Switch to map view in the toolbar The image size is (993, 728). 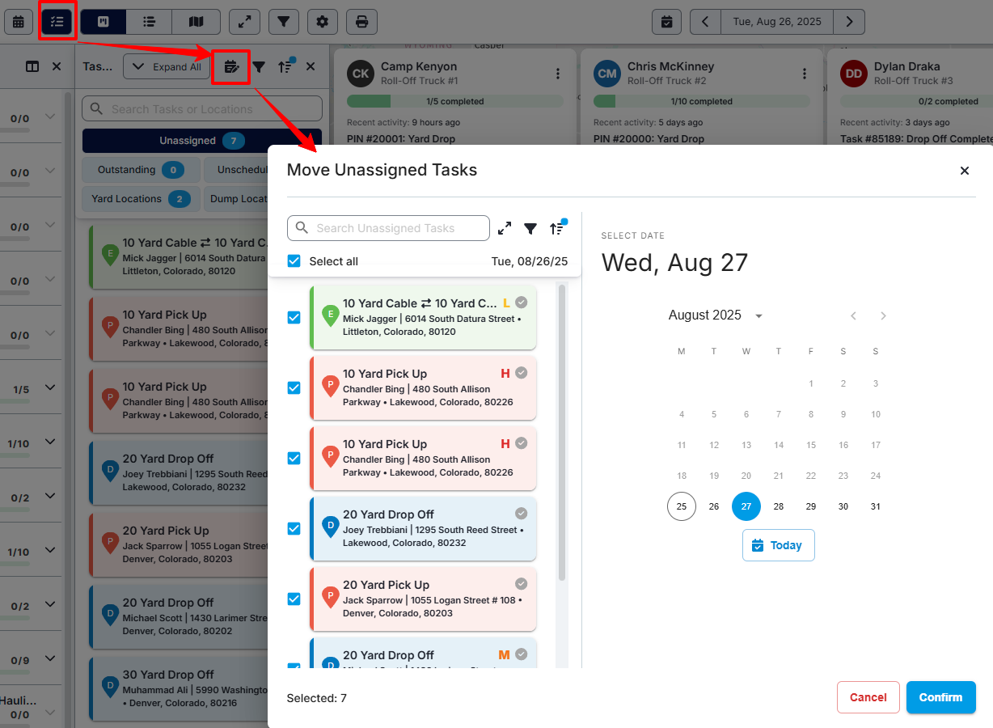click(196, 22)
